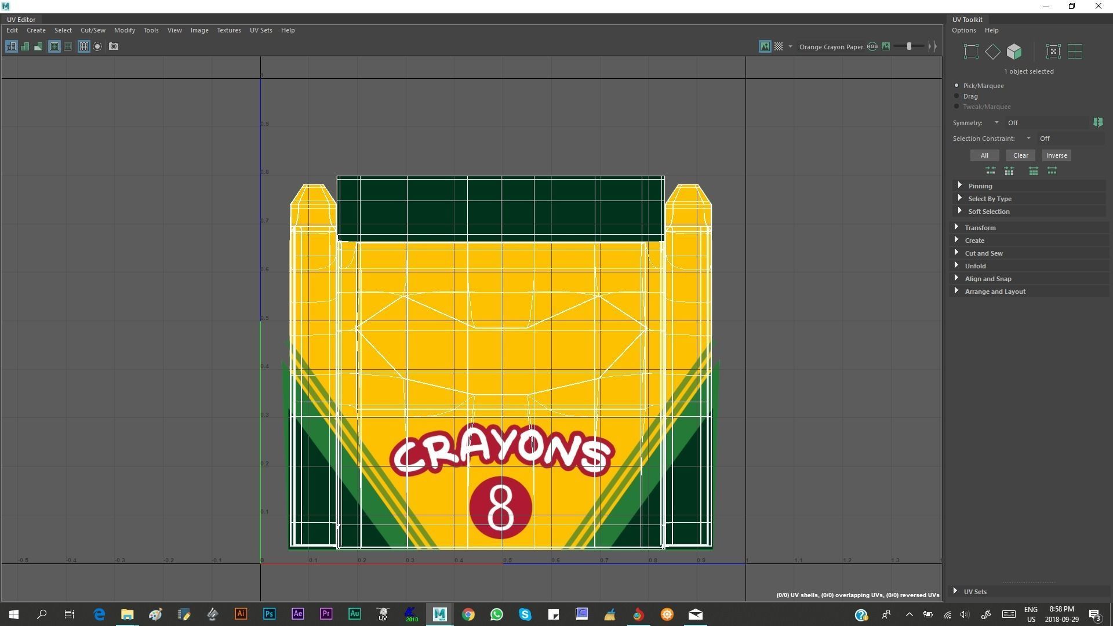Viewport: 1113px width, 626px height.
Task: Click the isolate select dashed-circle icon
Action: 97,46
